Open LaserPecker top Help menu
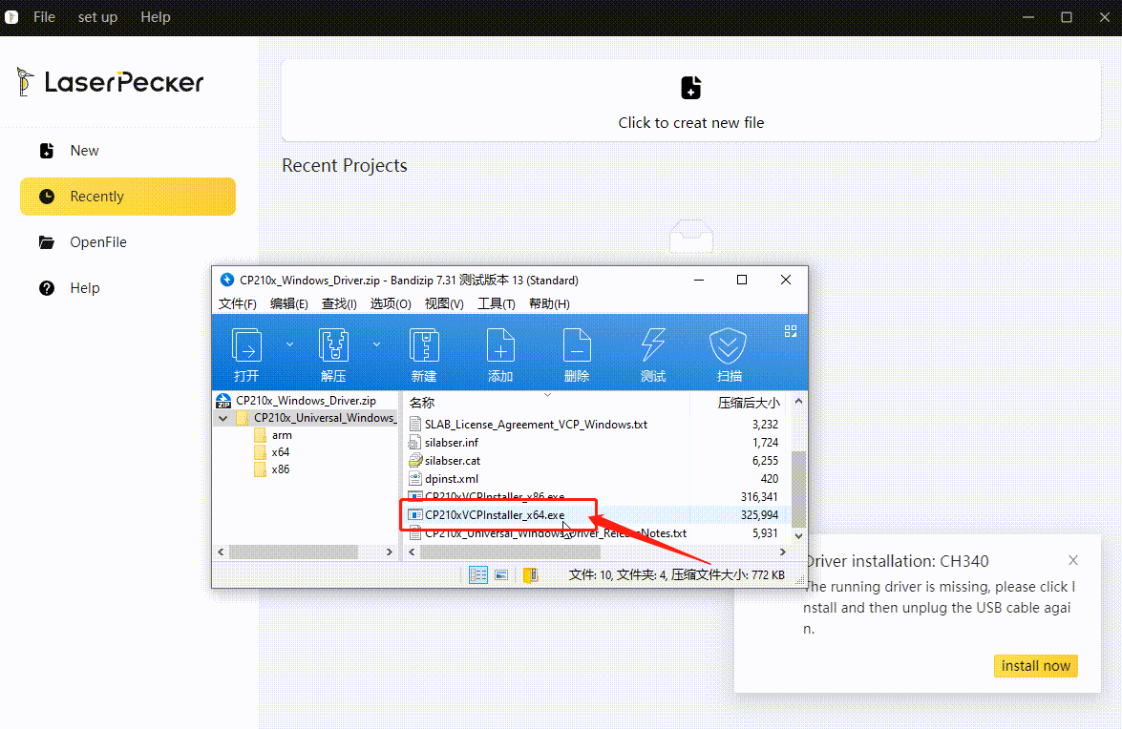This screenshot has width=1122, height=729. 156,17
